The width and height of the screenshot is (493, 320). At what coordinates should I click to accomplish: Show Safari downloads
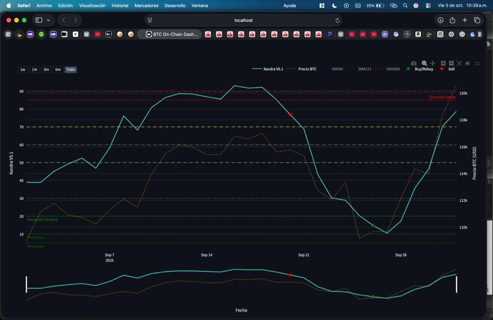(x=440, y=20)
